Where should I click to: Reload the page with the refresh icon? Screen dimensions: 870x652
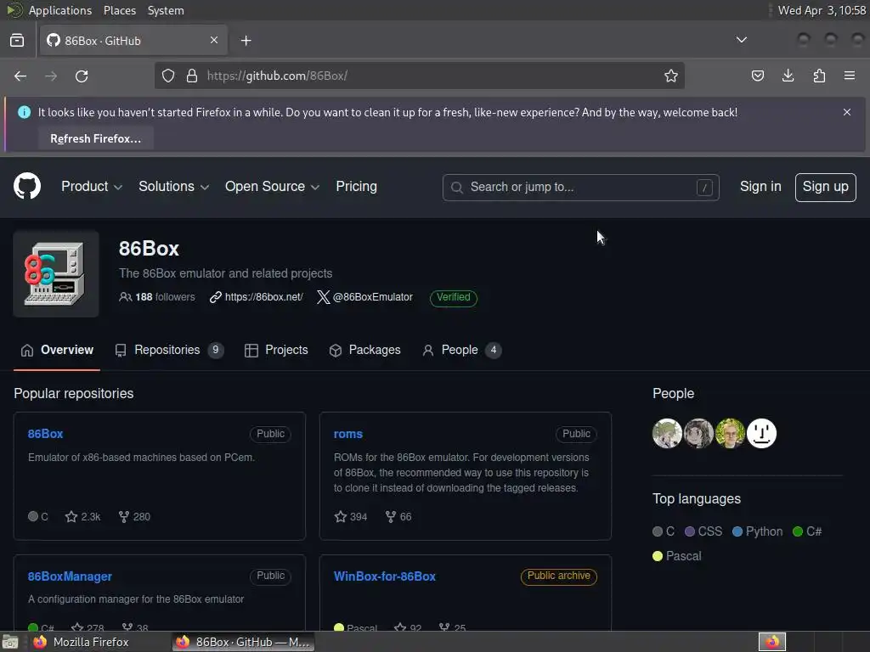point(82,76)
